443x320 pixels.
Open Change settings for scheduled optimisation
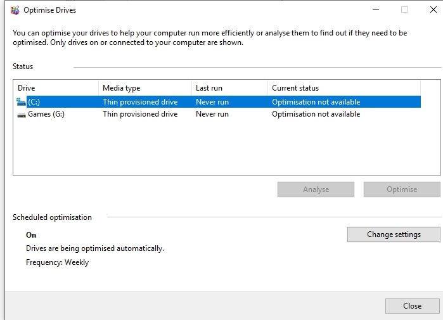[x=394, y=234]
